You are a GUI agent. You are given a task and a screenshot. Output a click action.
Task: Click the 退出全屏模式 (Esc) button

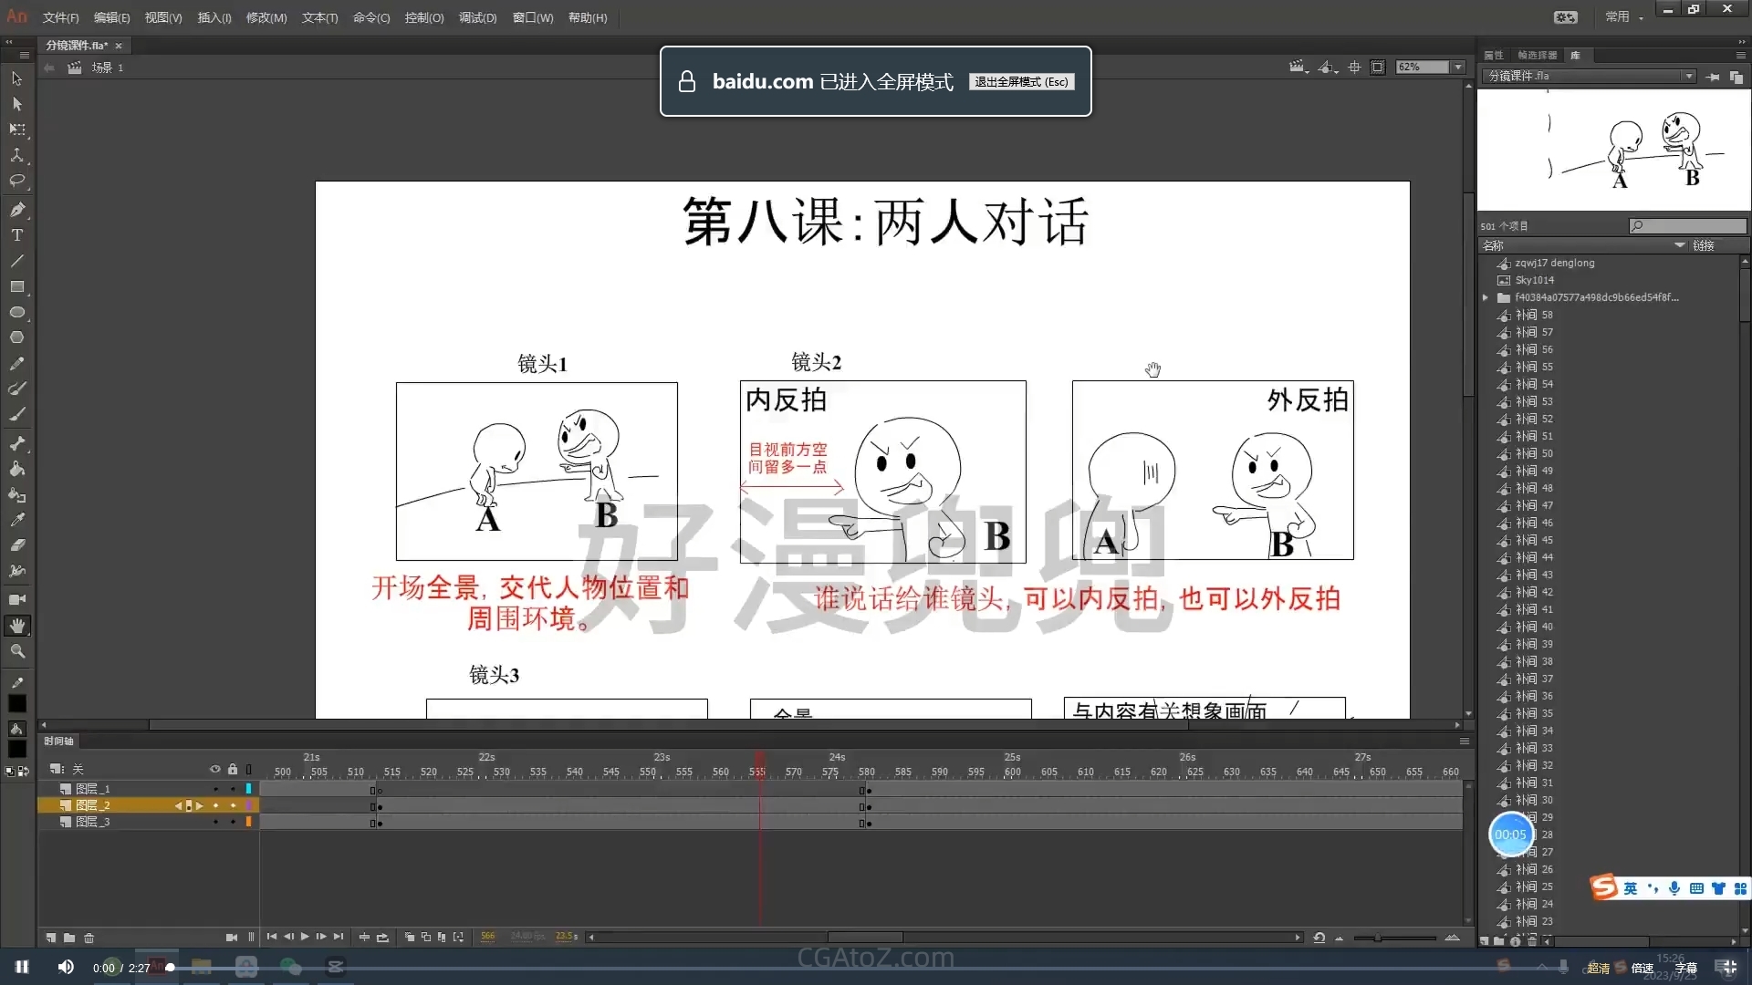point(1021,82)
